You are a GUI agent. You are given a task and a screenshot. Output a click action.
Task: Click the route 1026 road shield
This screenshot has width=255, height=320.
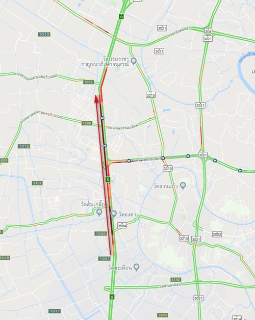pyautogui.click(x=101, y=233)
